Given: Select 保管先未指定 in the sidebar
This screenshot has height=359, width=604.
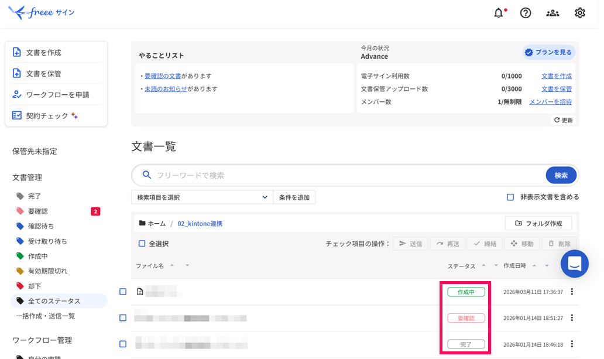Looking at the screenshot, I should [35, 151].
